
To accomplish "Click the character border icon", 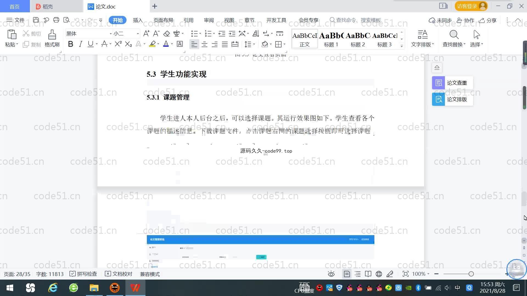I will coord(180,44).
